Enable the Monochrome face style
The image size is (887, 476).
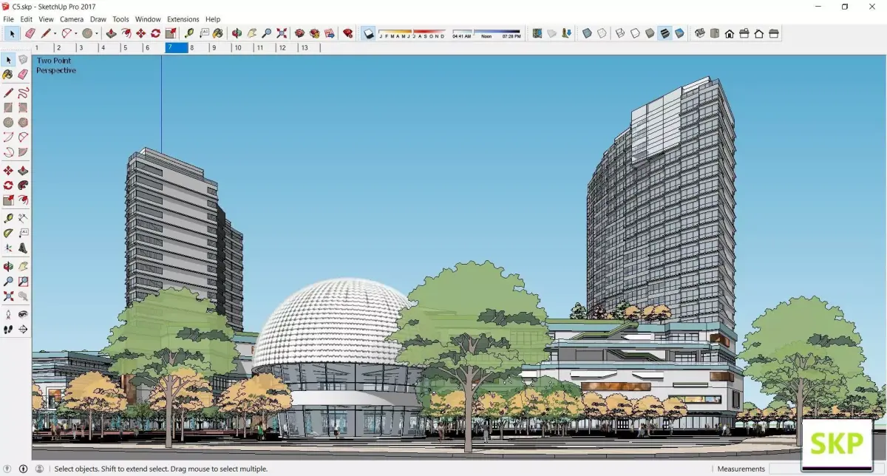pos(679,33)
